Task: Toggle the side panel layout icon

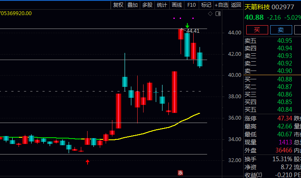Action: coord(218,13)
